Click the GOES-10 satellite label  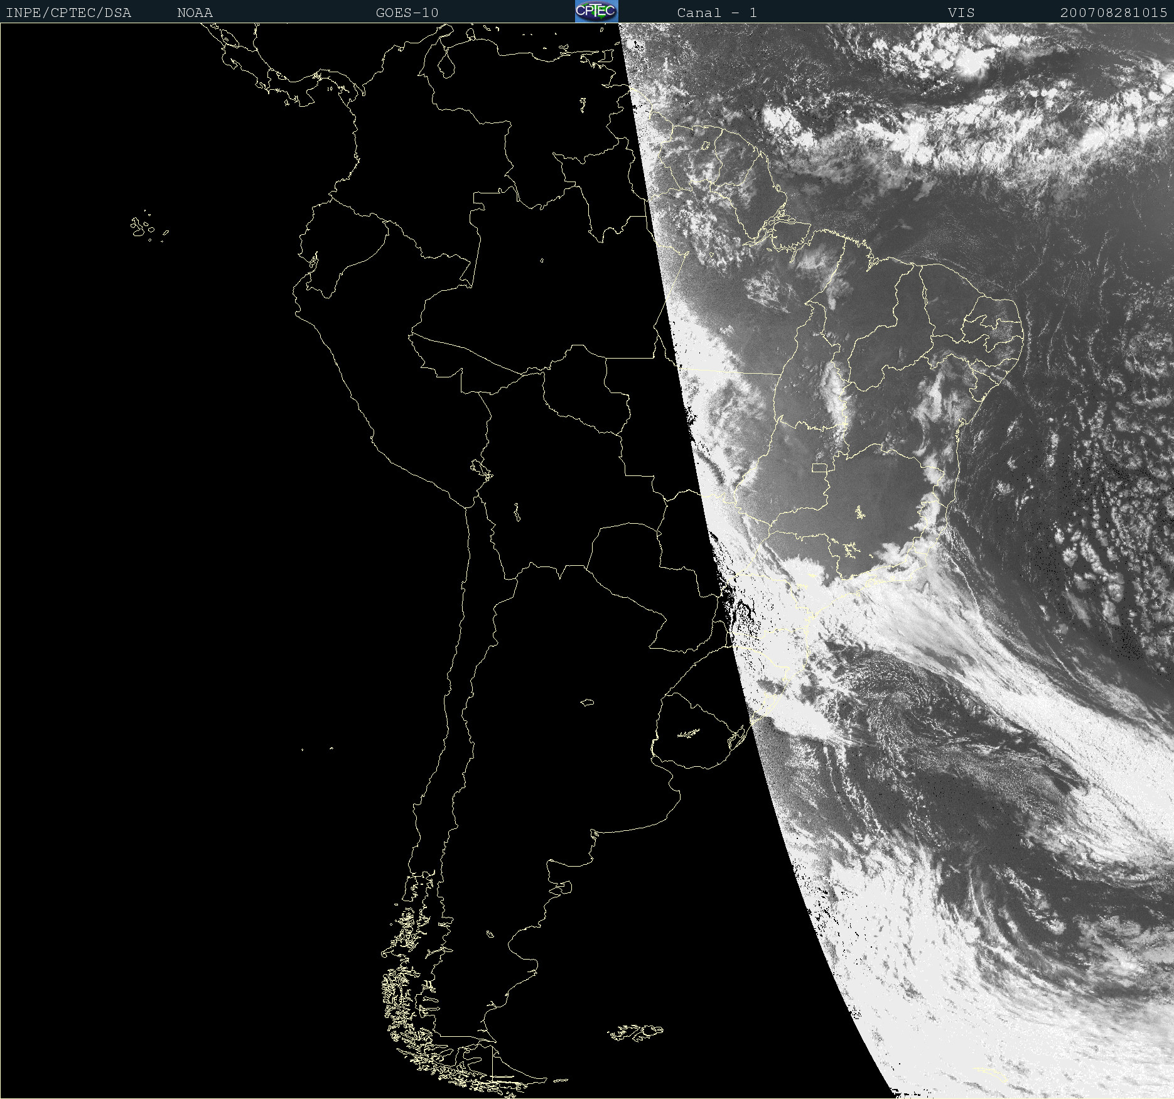[407, 13]
